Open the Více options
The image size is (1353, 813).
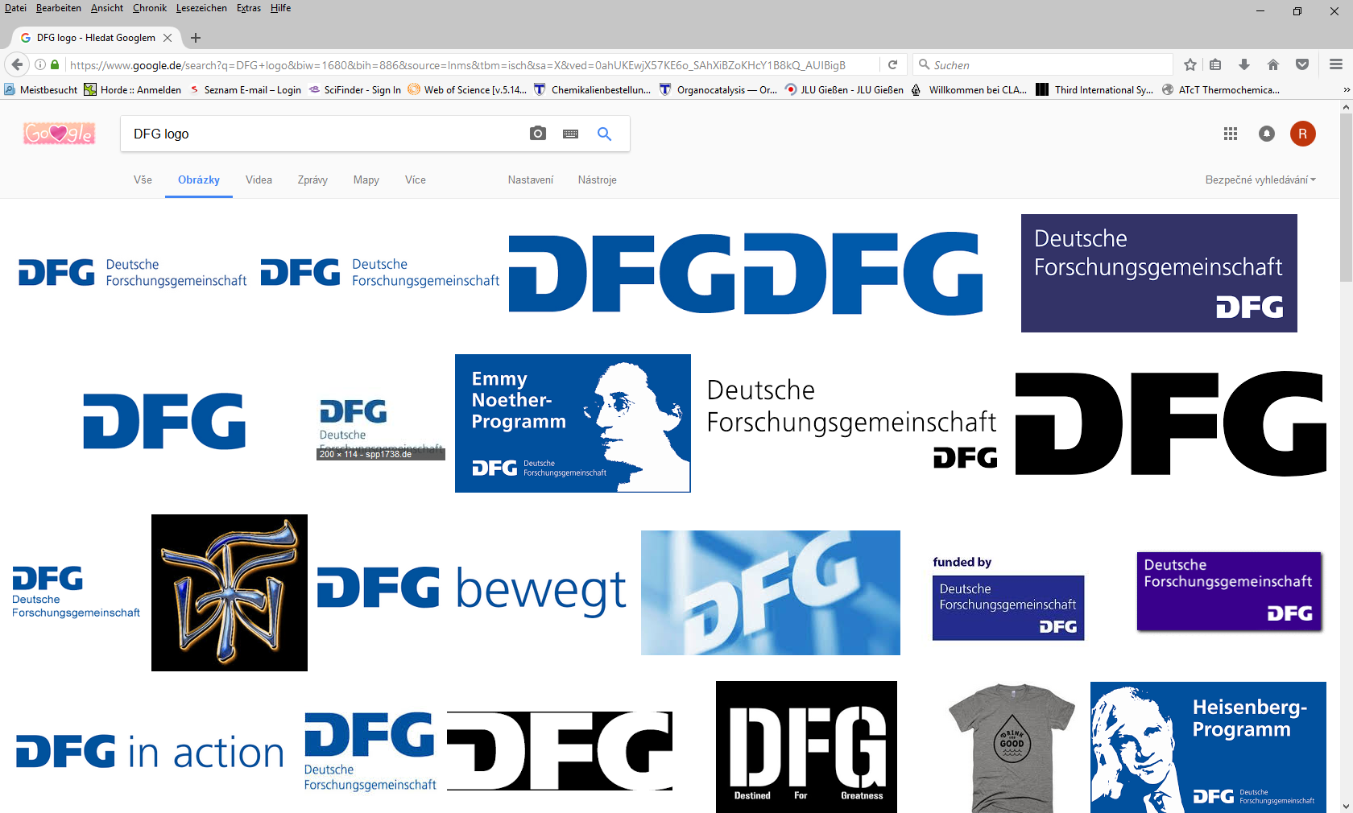pos(416,180)
